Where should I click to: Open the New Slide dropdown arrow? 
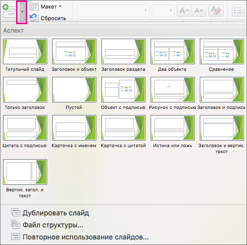(22, 12)
